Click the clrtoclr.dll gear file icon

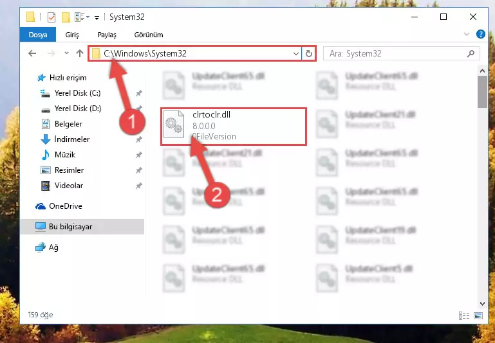[x=174, y=124]
